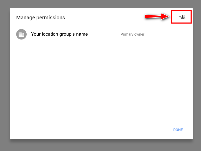Select the location group building avatar
This screenshot has height=151, width=201.
point(21,34)
